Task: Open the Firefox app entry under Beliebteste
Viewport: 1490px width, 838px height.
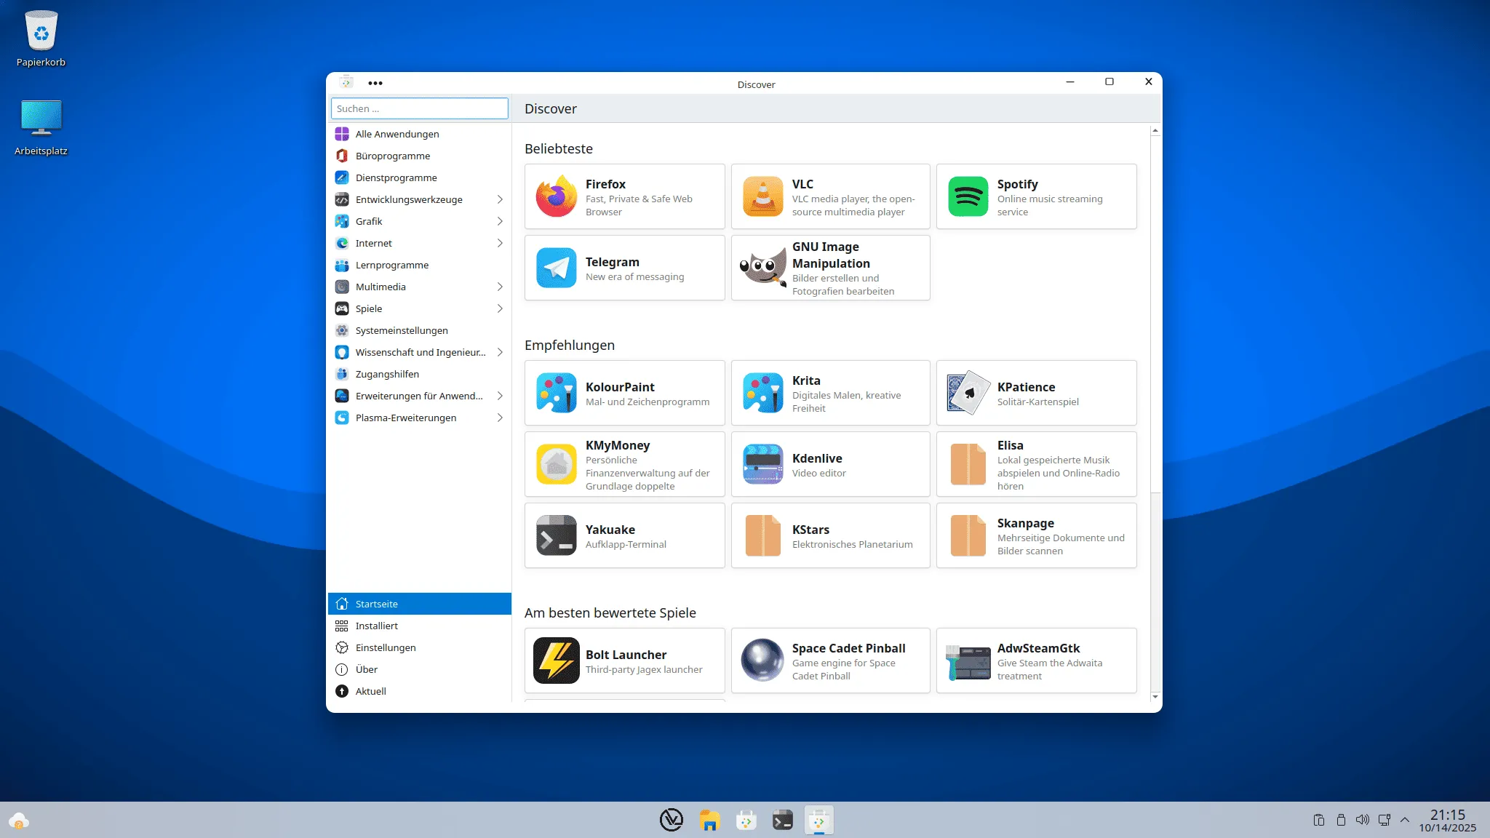Action: pos(624,196)
